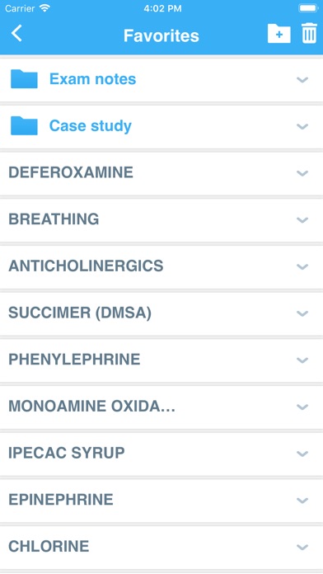Expand the Case study folder chevron
This screenshot has width=323, height=574.
point(302,126)
